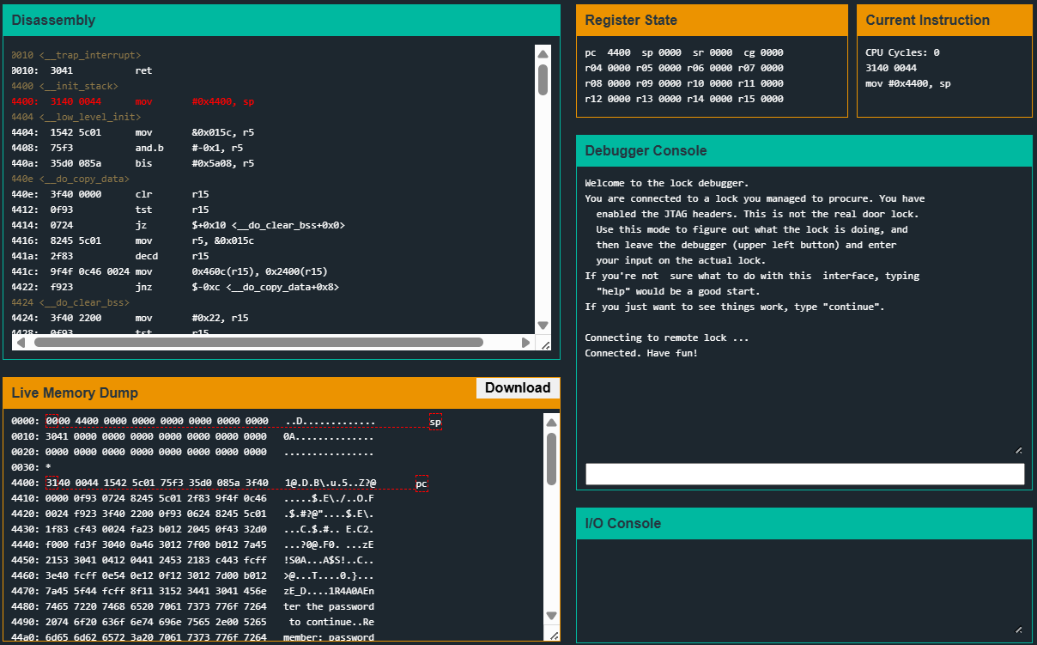Download the live memory dump
The image size is (1037, 645).
coord(518,388)
